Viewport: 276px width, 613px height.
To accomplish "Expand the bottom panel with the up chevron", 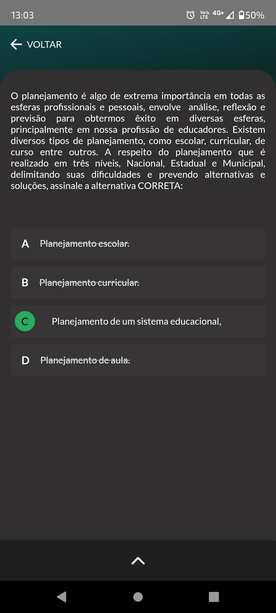I will tap(138, 561).
